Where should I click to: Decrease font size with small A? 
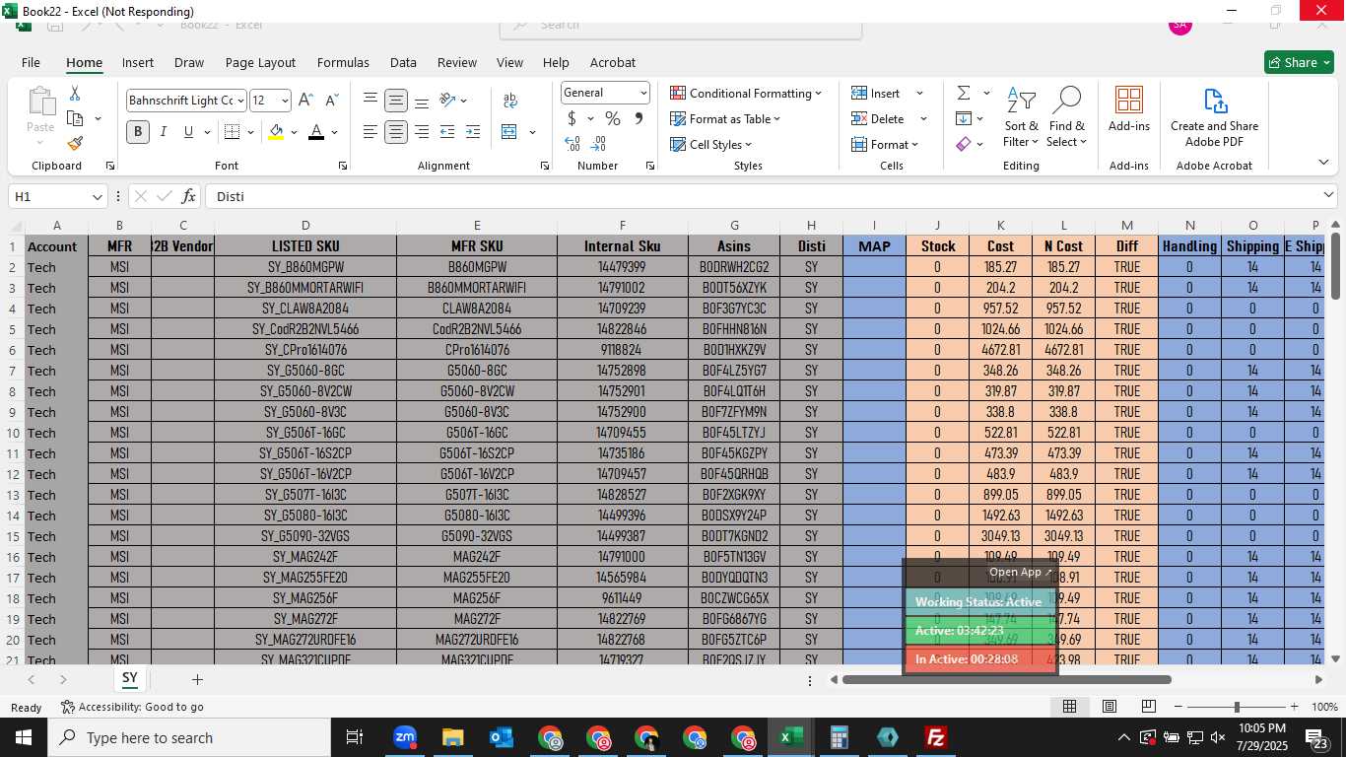pyautogui.click(x=331, y=101)
